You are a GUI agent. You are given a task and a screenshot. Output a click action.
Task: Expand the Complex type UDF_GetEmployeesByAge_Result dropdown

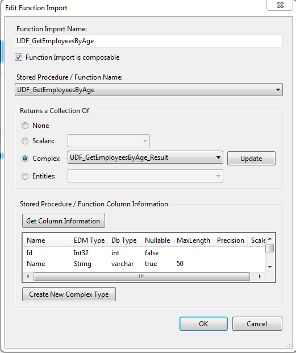tap(145, 157)
